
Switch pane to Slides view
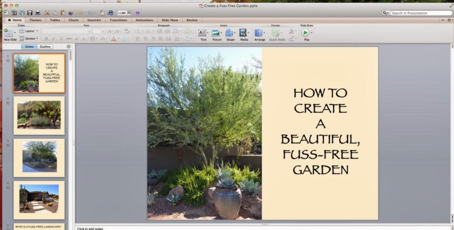pyautogui.click(x=29, y=46)
